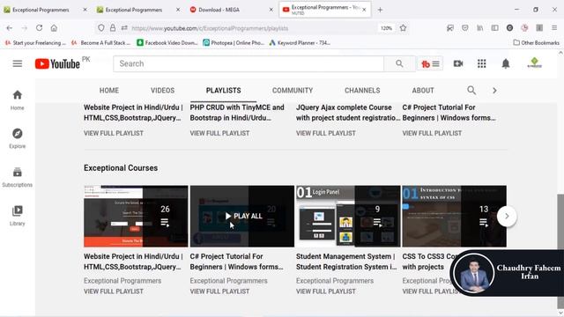Image resolution: width=564 pixels, height=317 pixels.
Task: Open the account avatar menu
Action: pyautogui.click(x=535, y=63)
